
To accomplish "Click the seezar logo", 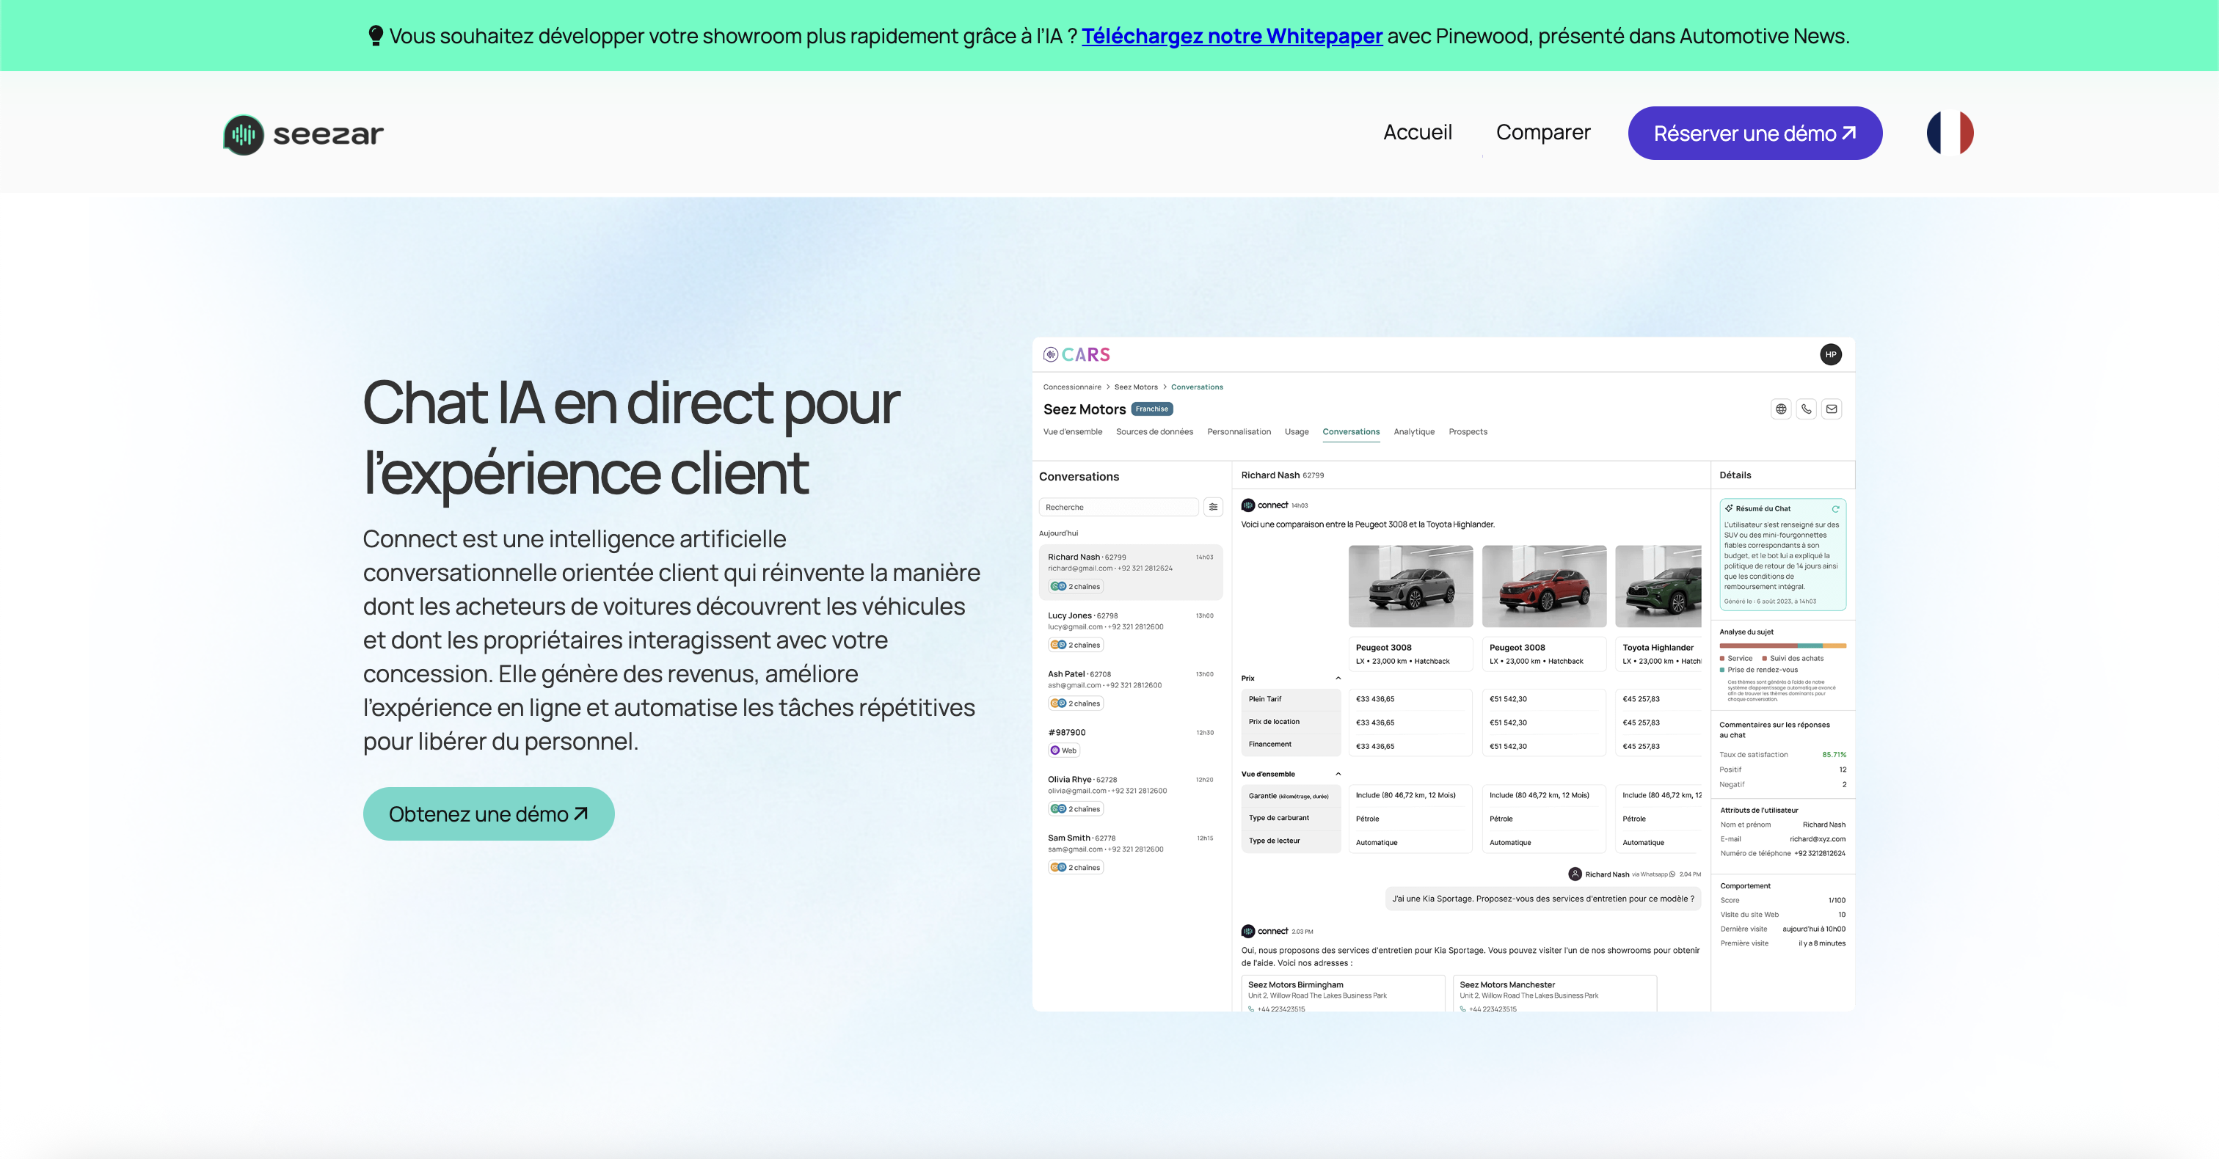I will [303, 134].
